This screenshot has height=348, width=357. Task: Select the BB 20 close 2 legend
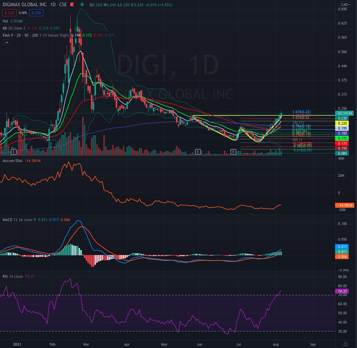point(14,28)
